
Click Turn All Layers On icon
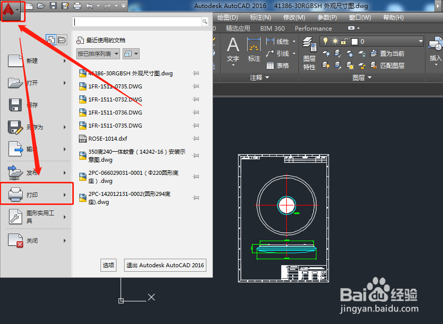point(326,65)
